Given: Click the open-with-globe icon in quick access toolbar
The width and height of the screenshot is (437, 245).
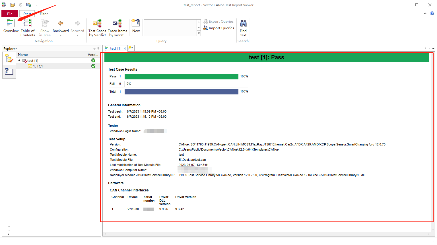Looking at the screenshot, I should coord(29,5).
